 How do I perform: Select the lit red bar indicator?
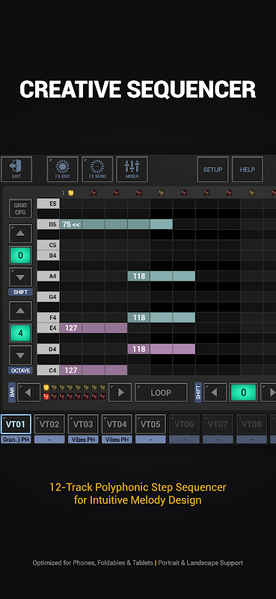(x=46, y=397)
